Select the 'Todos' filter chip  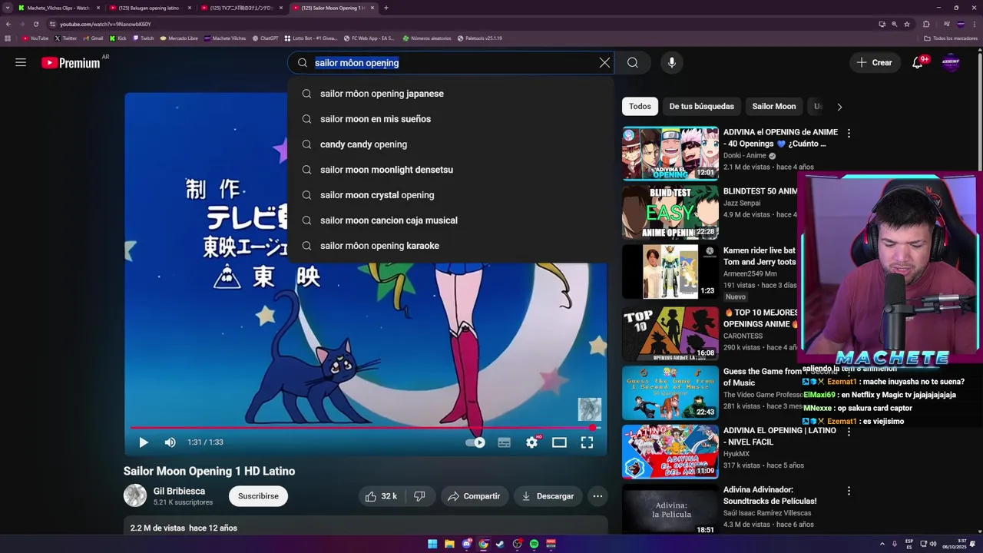640,107
